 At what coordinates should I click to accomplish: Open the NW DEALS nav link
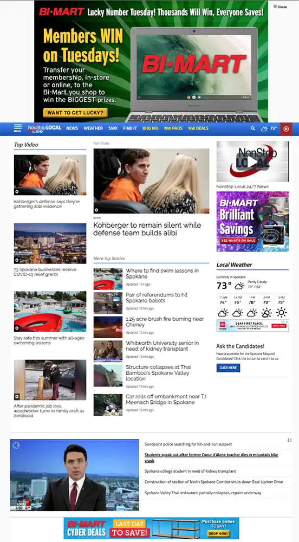[198, 128]
